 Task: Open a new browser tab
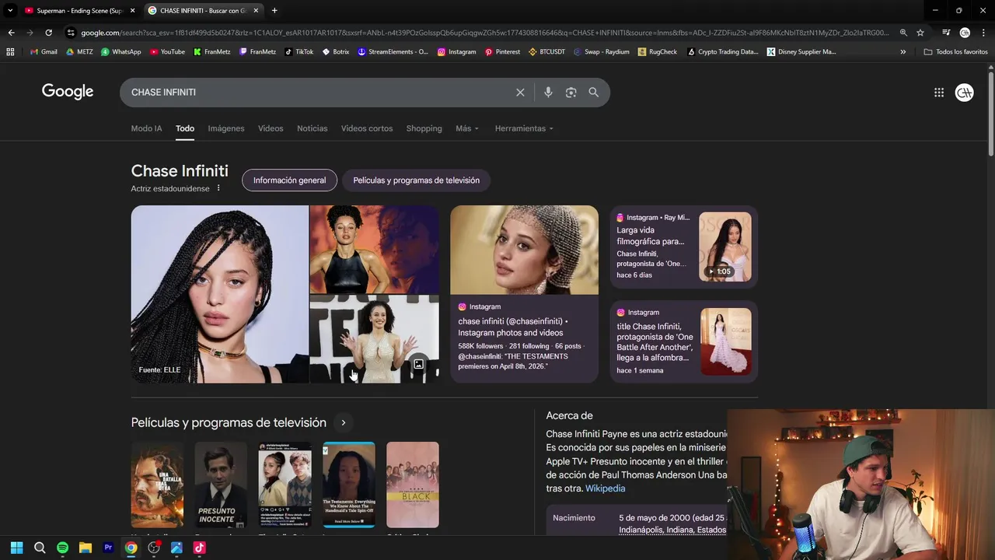274,10
